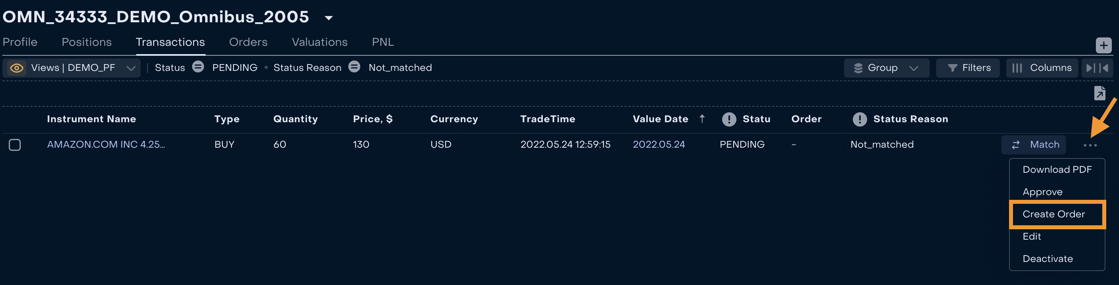1119x285 pixels.
Task: Click the Status filter equals icon
Action: coord(198,67)
